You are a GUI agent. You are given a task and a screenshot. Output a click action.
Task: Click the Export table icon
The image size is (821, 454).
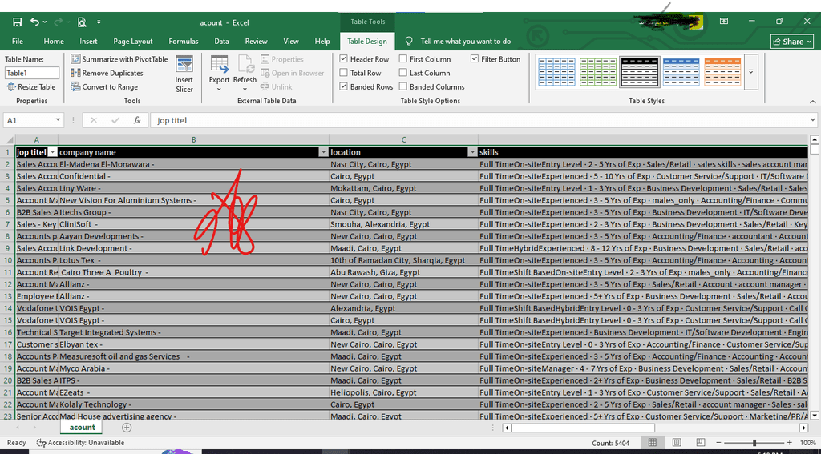[220, 64]
